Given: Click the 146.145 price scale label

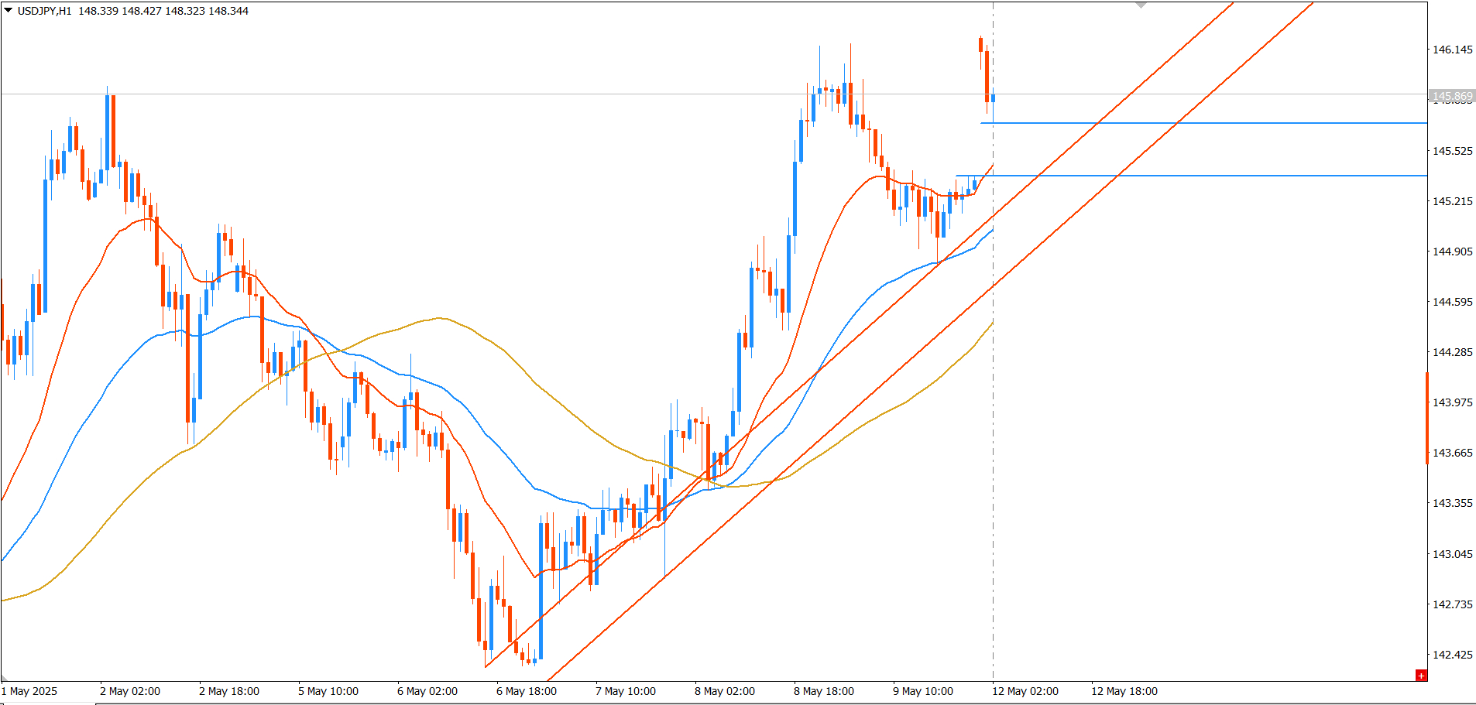Looking at the screenshot, I should (x=1453, y=50).
